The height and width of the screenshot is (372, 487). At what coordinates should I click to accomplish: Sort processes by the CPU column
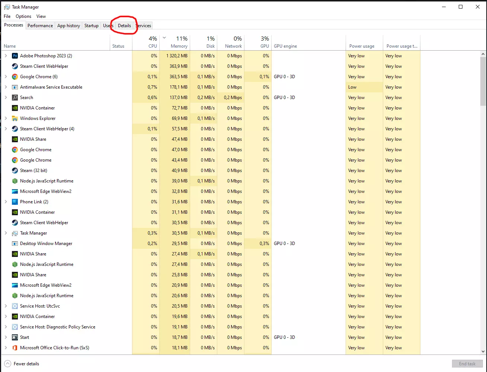pos(146,42)
